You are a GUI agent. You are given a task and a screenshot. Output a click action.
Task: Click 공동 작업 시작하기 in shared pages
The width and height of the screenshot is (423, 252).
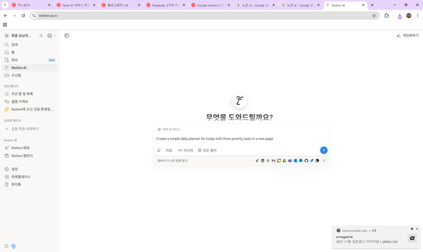tap(30, 129)
